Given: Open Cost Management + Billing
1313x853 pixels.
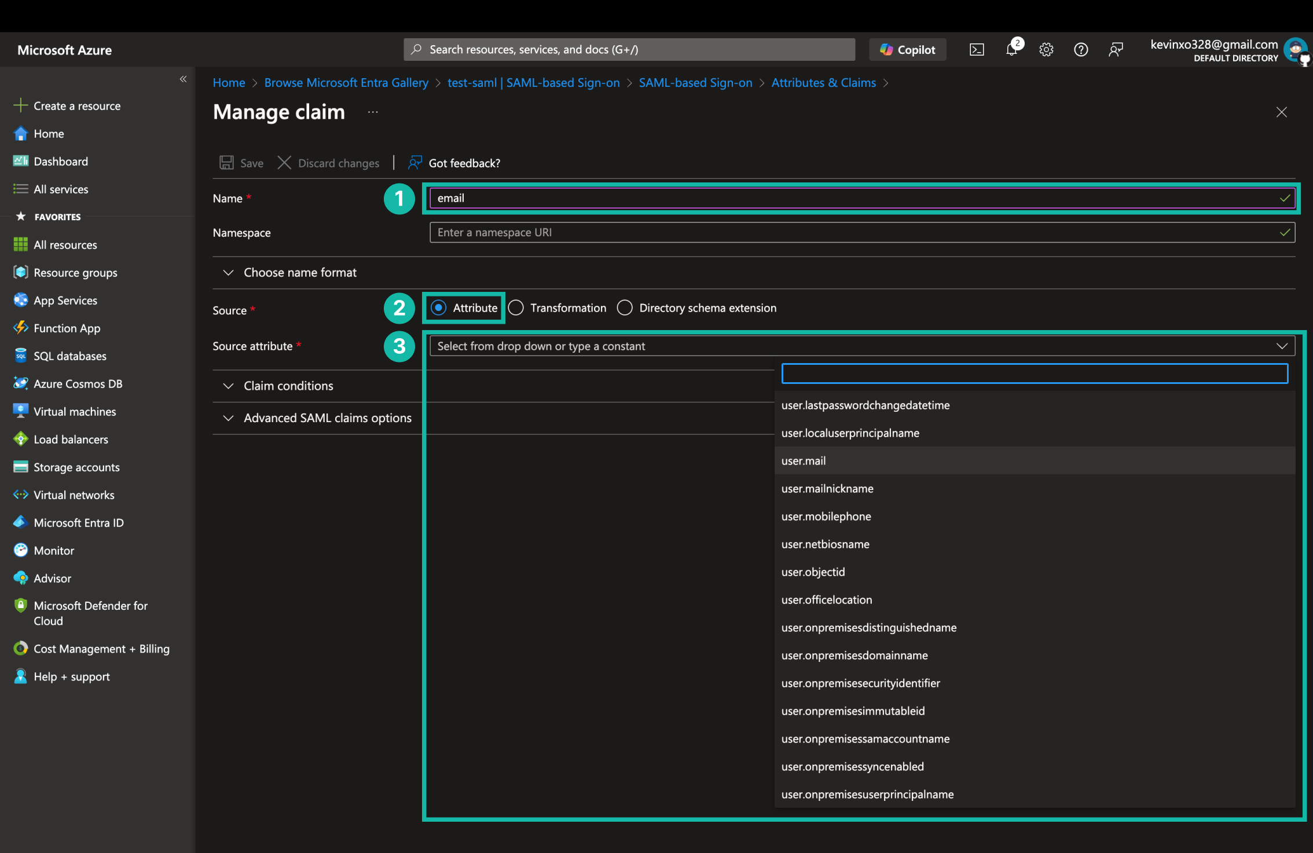Looking at the screenshot, I should (x=101, y=649).
